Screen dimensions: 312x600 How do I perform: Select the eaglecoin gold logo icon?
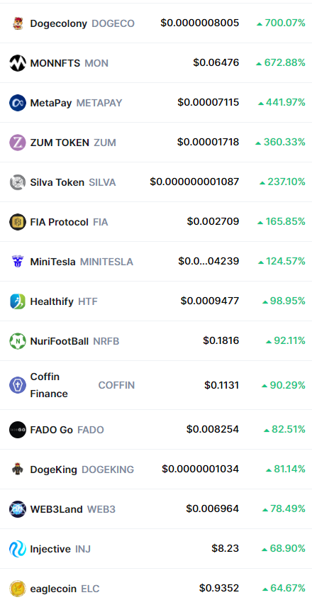click(18, 589)
